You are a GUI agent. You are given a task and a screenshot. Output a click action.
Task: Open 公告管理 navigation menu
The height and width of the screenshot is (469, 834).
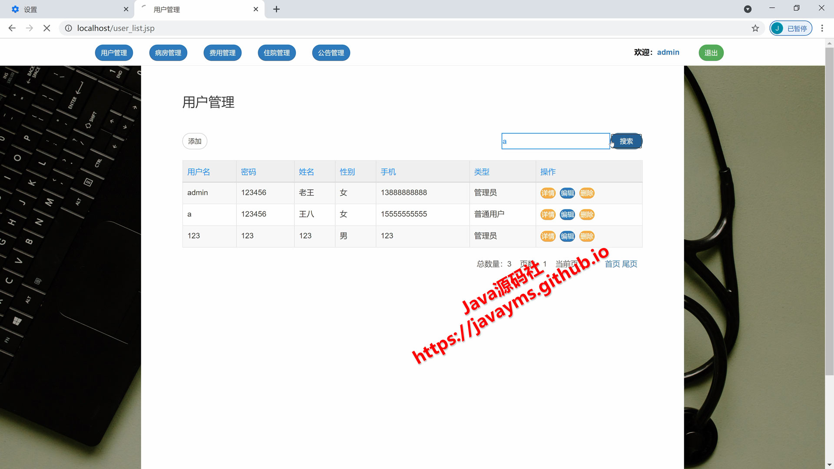(331, 53)
